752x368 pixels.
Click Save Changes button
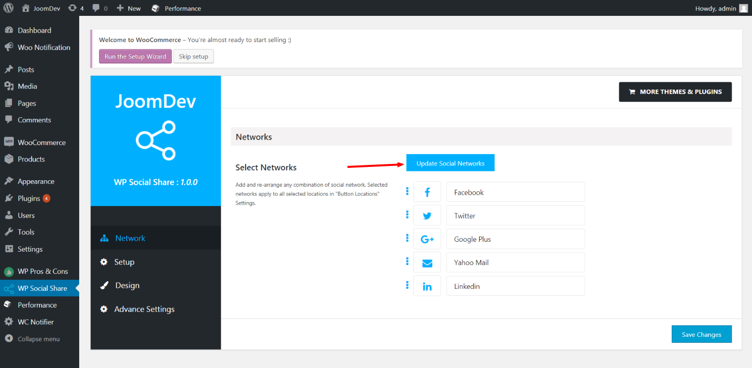(702, 334)
